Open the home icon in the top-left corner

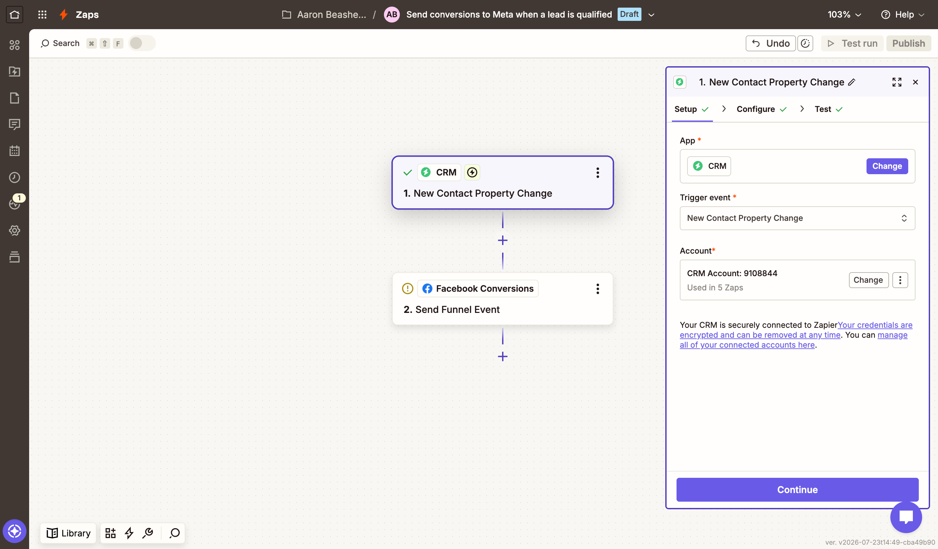[15, 15]
